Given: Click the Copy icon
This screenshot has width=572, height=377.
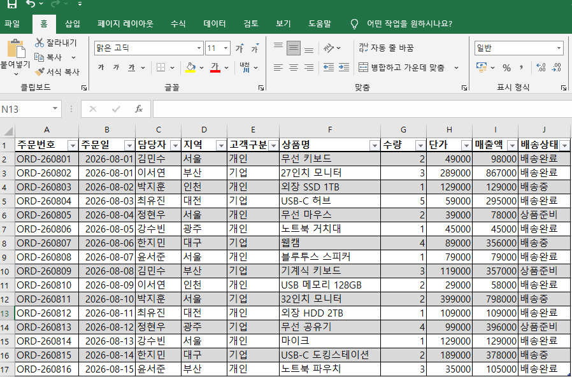Looking at the screenshot, I should point(39,57).
